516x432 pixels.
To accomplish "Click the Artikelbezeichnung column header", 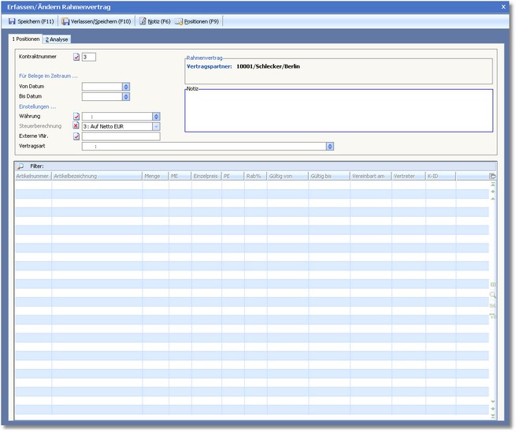I will [x=96, y=176].
